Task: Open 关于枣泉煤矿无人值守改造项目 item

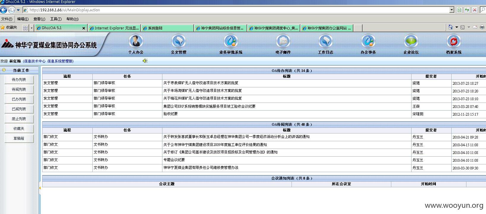Action: (201, 83)
